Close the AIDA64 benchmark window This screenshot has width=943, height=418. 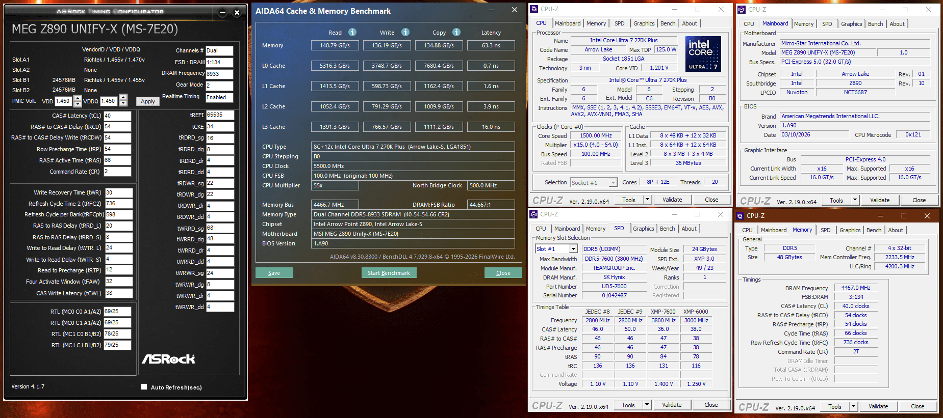click(515, 10)
